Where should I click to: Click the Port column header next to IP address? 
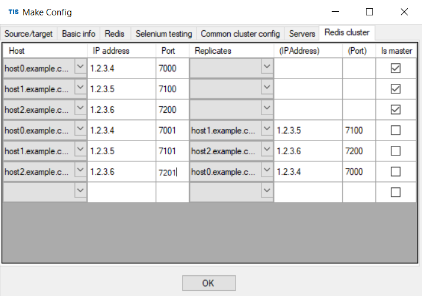(172, 51)
